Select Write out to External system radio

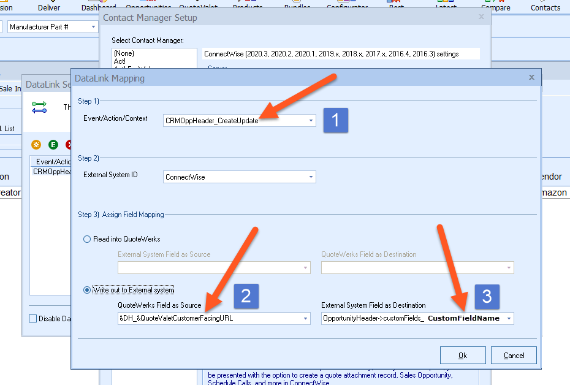point(87,290)
